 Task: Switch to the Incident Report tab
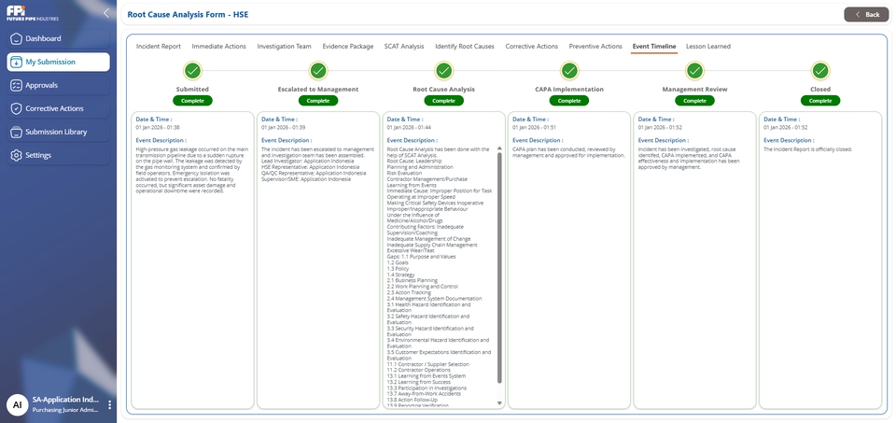click(x=159, y=46)
